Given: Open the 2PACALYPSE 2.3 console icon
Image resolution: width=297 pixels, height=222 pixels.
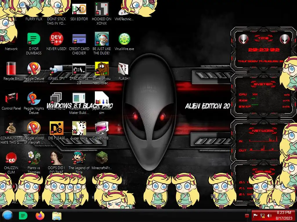Looking at the screenshot, I should (x=79, y=69).
